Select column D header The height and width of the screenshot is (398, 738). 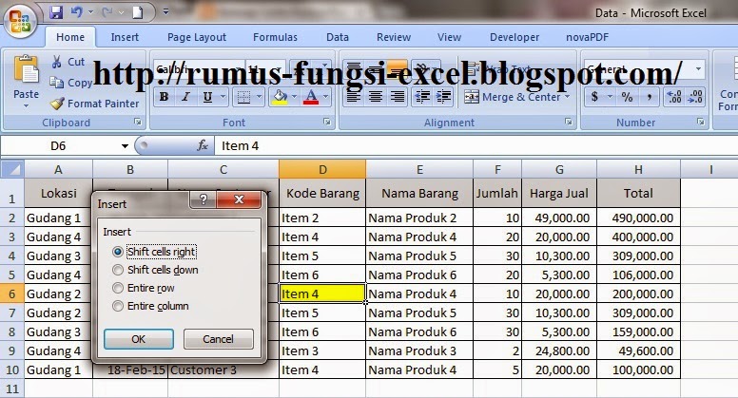coord(322,169)
